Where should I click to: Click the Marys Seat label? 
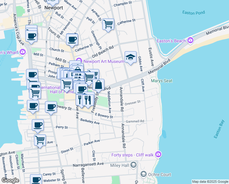pyautogui.click(x=162, y=81)
